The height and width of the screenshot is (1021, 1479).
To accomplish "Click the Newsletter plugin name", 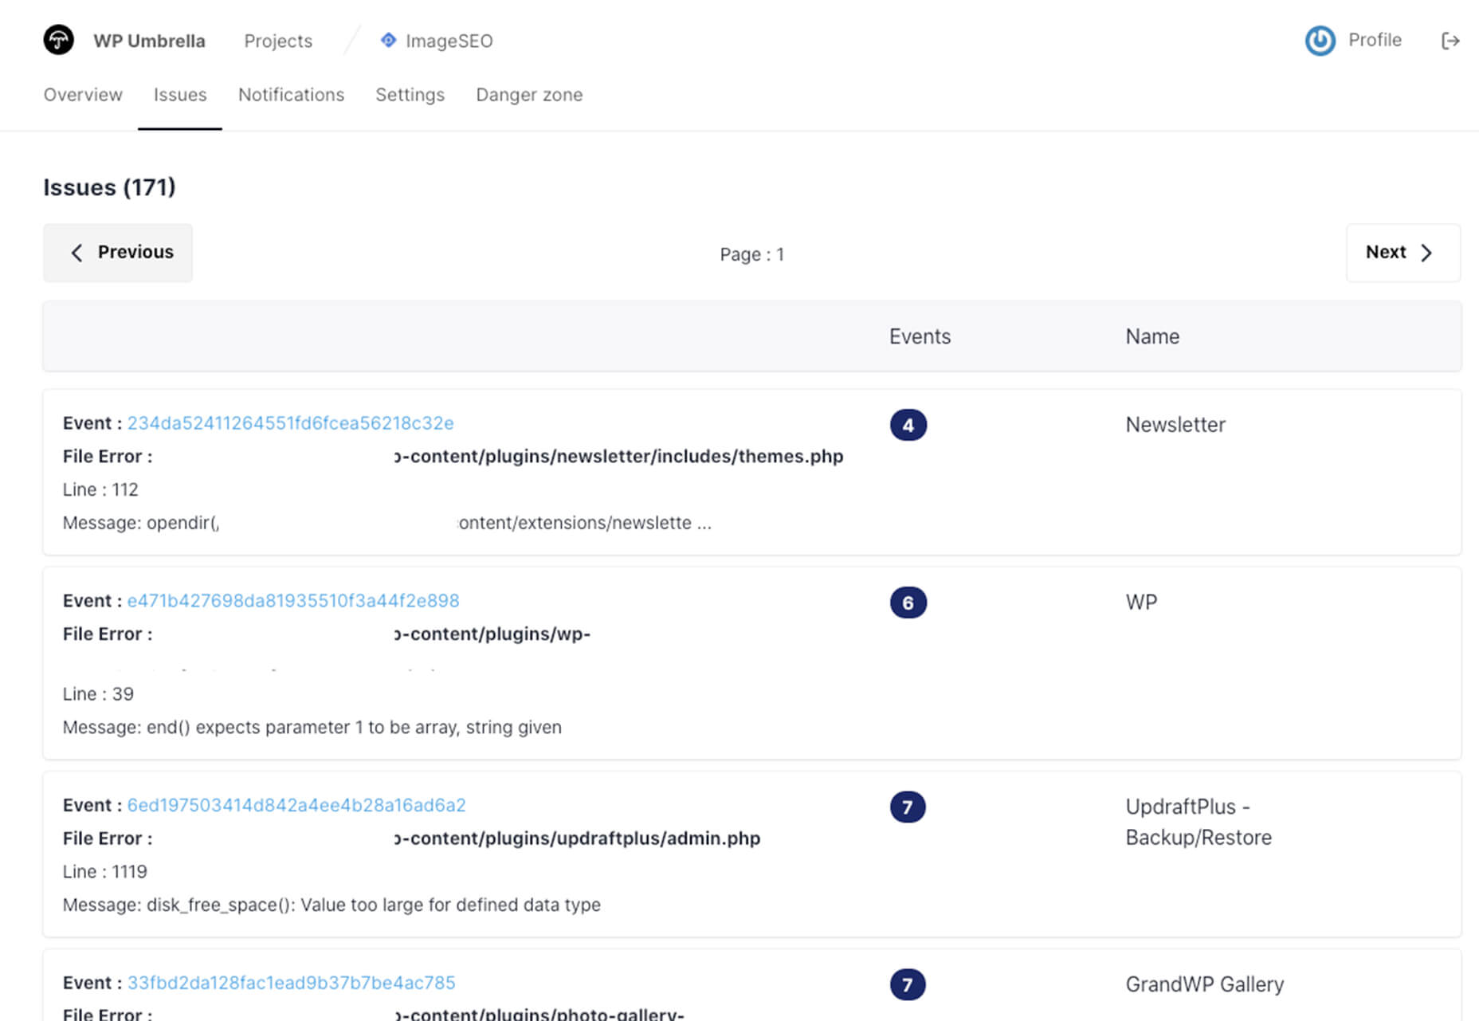I will [1175, 425].
